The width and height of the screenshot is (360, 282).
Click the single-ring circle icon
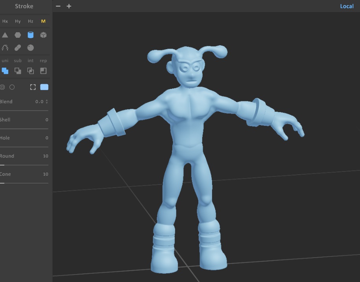[12, 87]
